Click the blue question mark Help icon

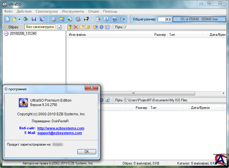point(114,19)
